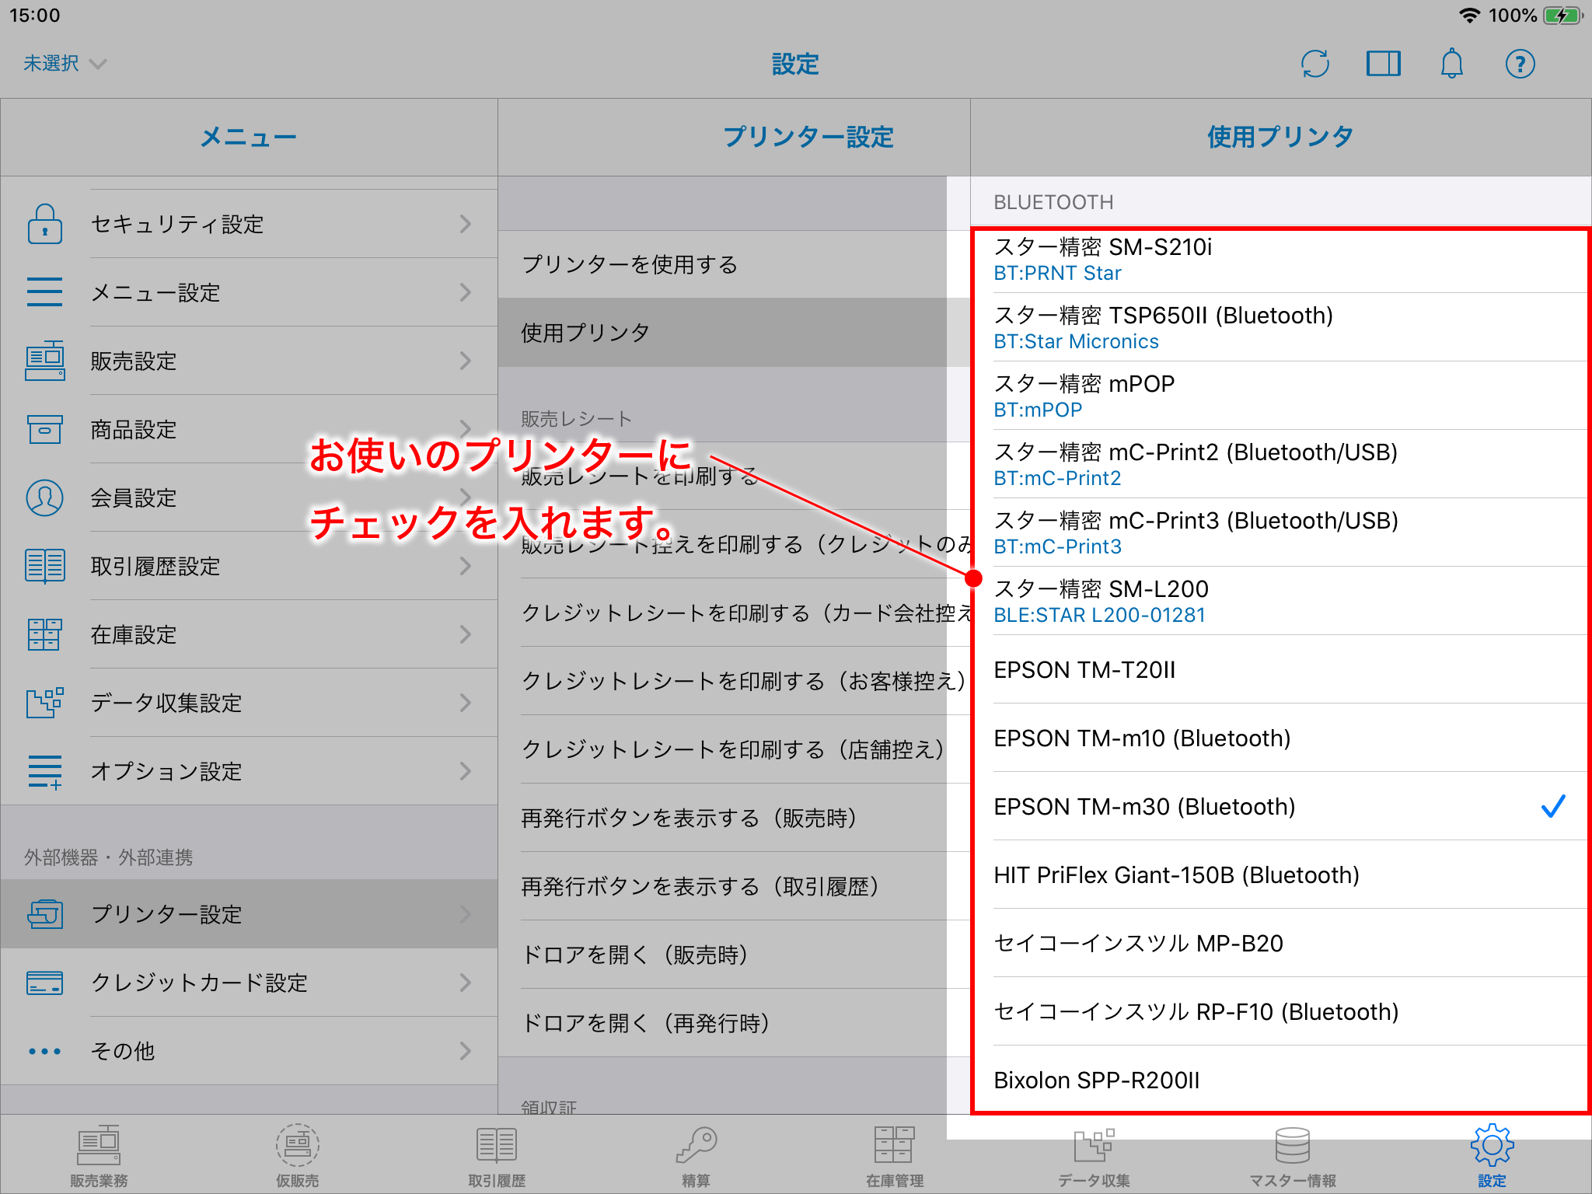The height and width of the screenshot is (1194, 1592).
Task: Open the 販売業務 tab at bottom
Action: (99, 1156)
